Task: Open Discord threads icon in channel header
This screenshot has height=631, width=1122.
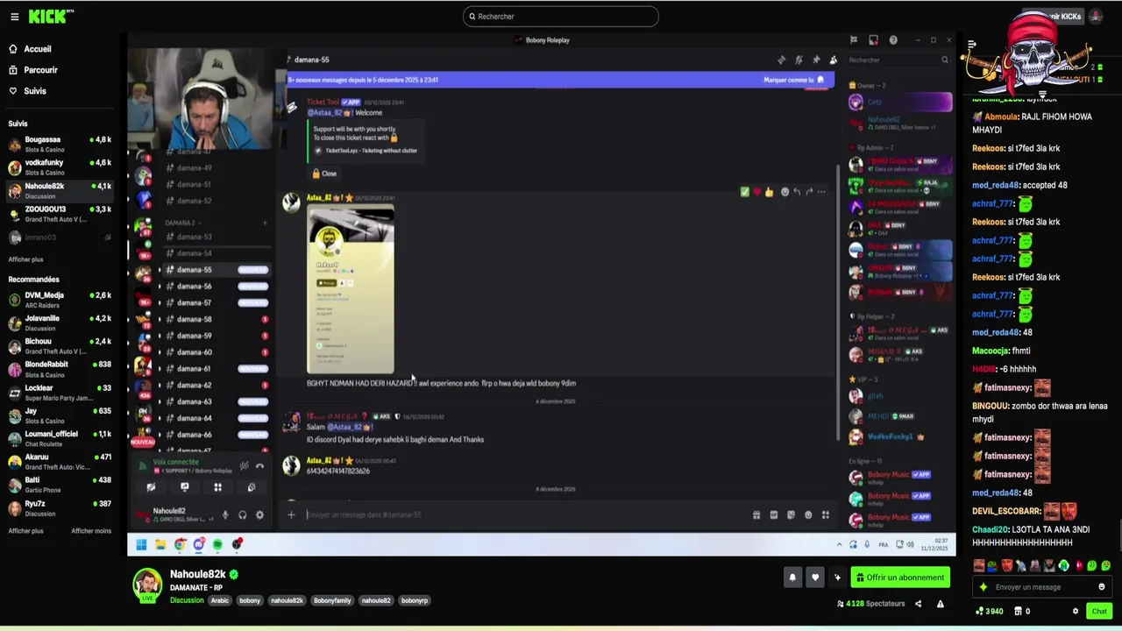Action: pos(781,60)
